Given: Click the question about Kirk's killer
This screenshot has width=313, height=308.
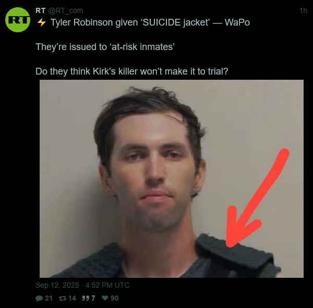Looking at the screenshot, I should (x=132, y=71).
